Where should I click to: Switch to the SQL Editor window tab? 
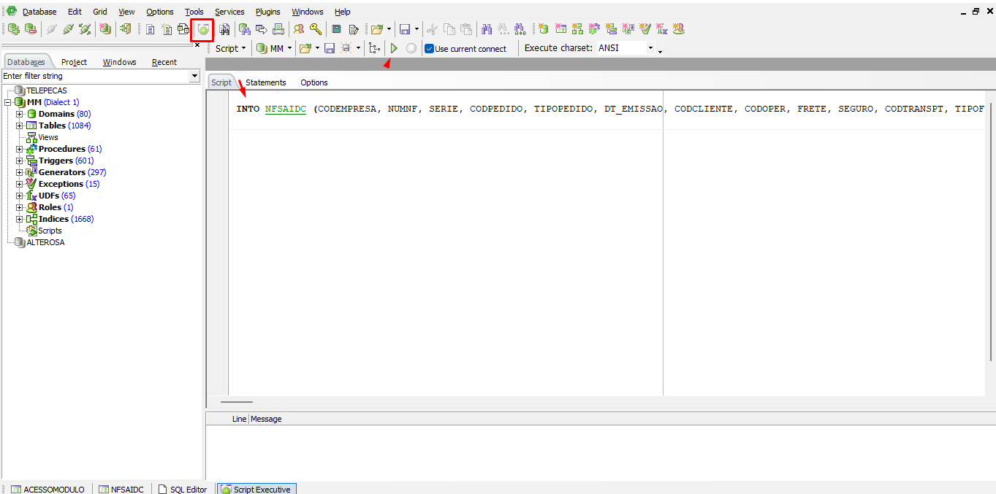click(x=183, y=489)
